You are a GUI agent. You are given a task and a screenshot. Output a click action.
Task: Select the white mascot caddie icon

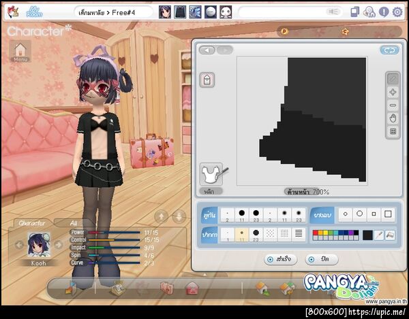point(226,12)
